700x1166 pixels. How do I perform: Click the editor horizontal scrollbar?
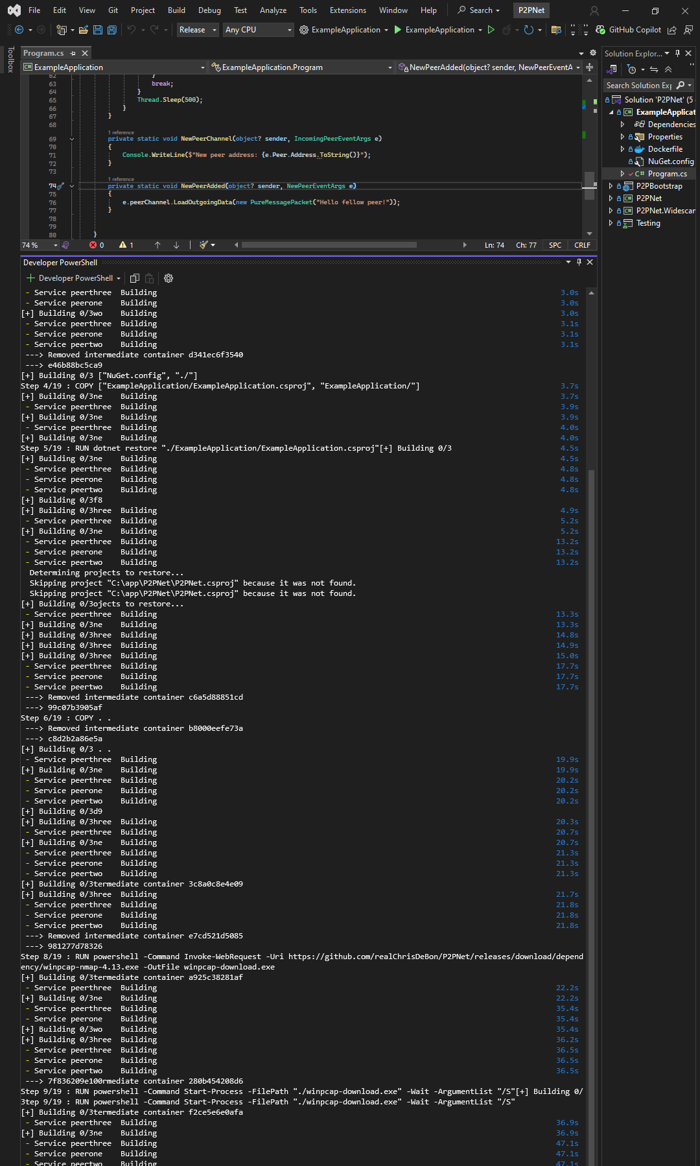(x=329, y=245)
